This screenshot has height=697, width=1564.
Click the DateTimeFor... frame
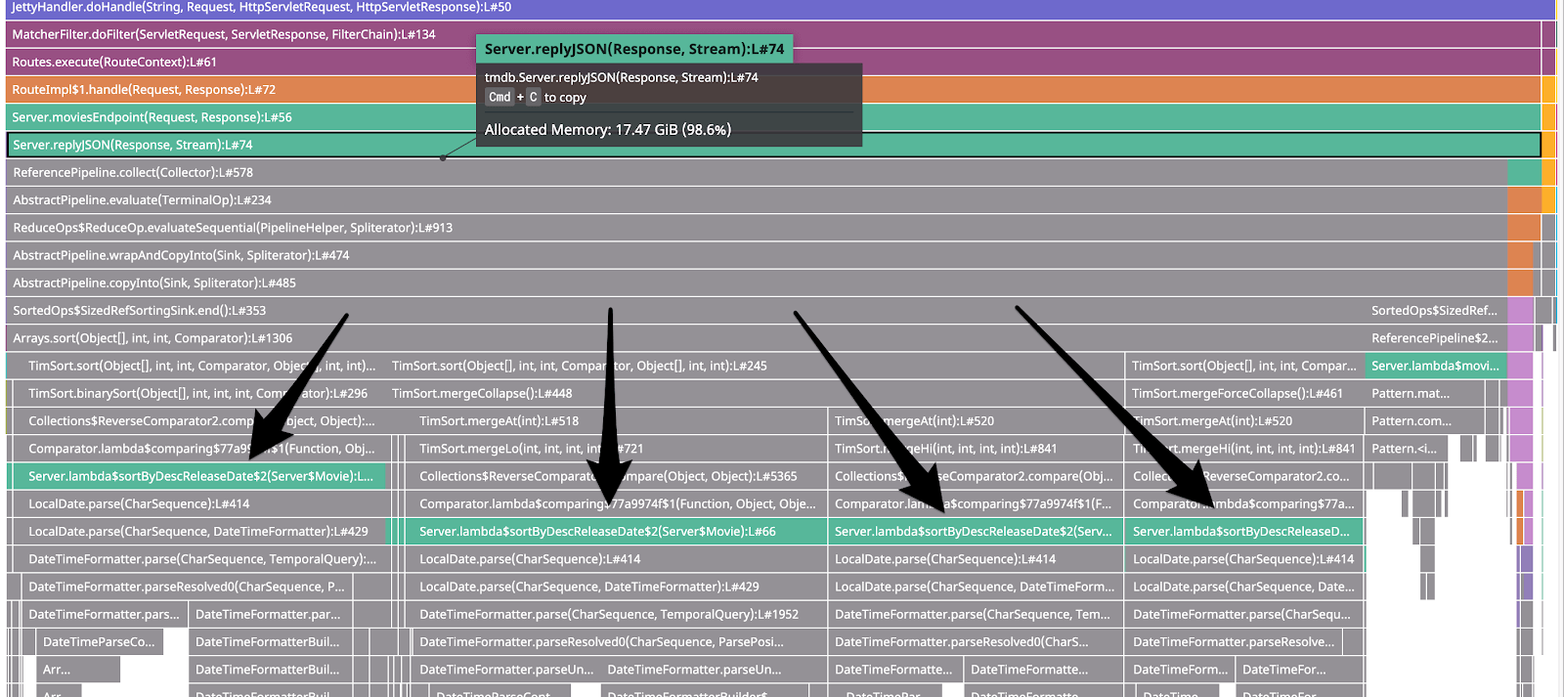[1299, 670]
